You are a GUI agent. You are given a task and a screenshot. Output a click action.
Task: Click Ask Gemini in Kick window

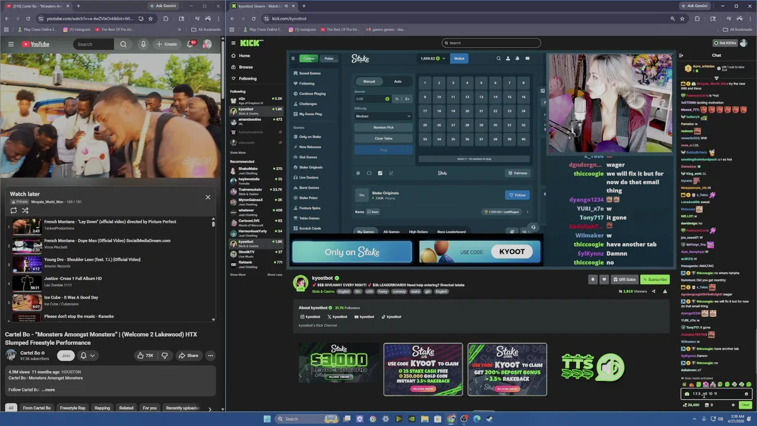694,6
